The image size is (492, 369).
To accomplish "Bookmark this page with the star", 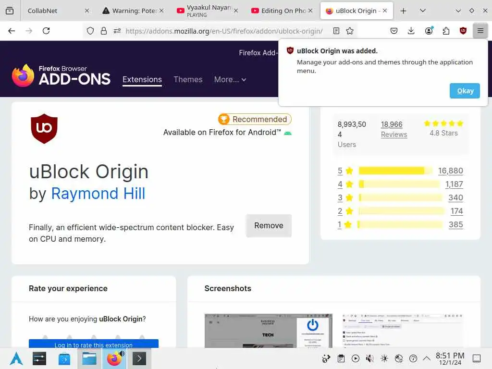I will [x=350, y=31].
